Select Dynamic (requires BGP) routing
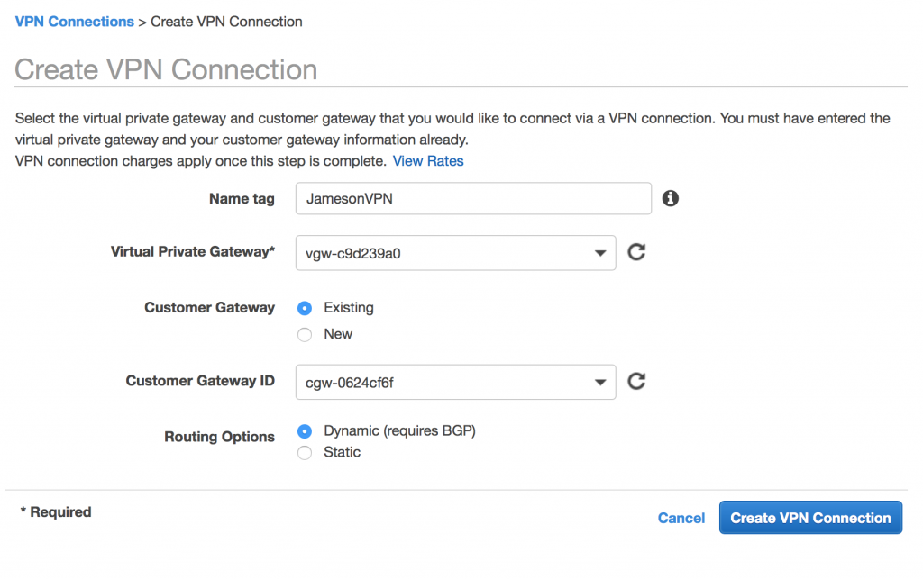The width and height of the screenshot is (923, 579). pos(305,431)
